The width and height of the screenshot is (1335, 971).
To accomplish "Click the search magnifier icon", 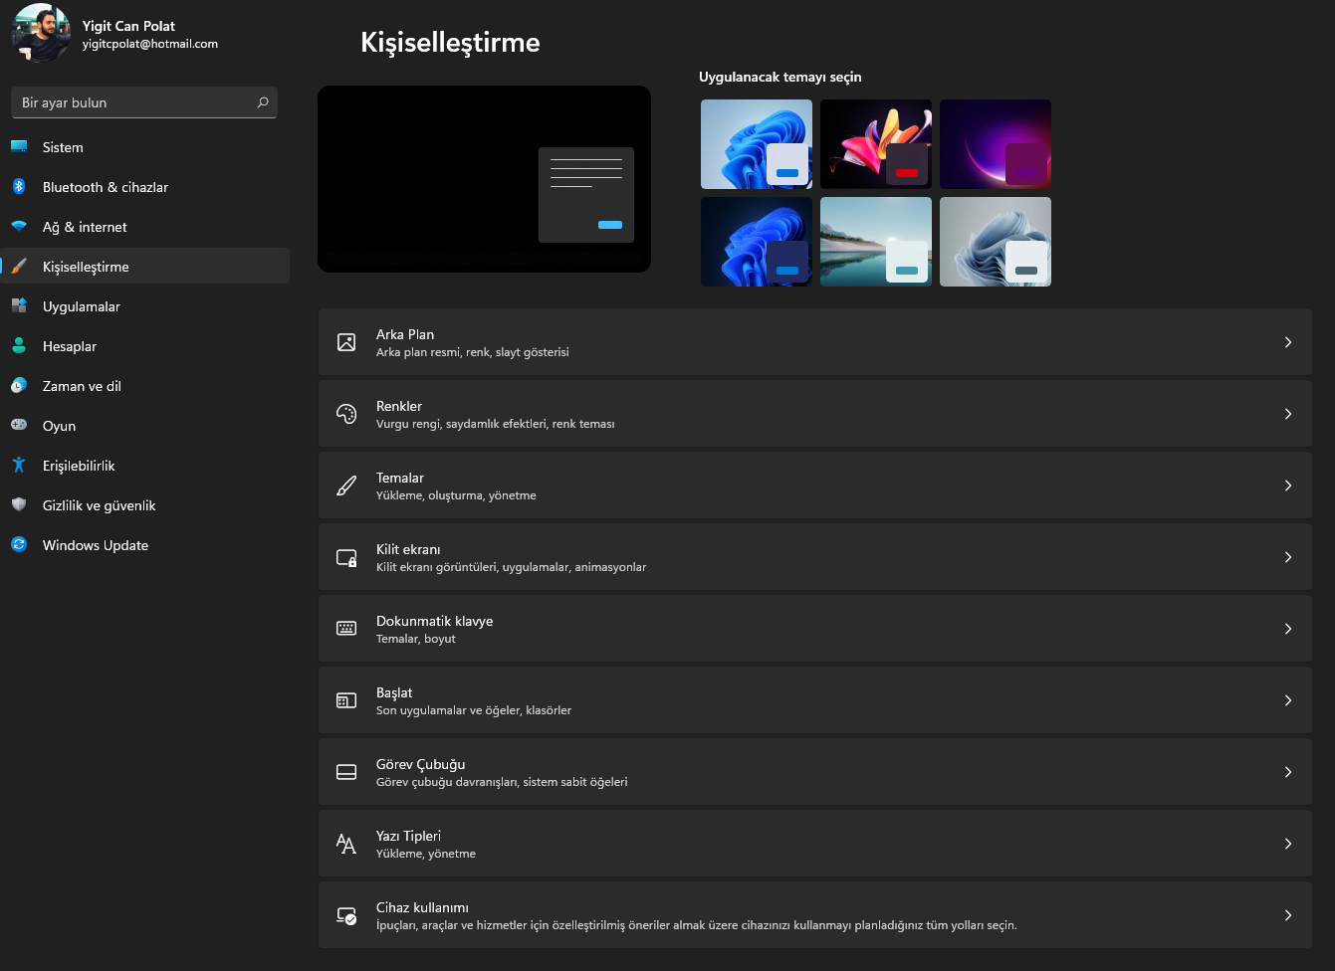I will (261, 101).
